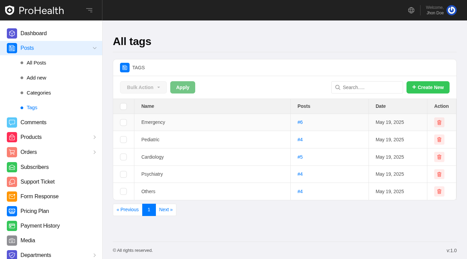The image size is (467, 259).
Task: Click trash icon for Cardiology tag
Action: click(439, 157)
